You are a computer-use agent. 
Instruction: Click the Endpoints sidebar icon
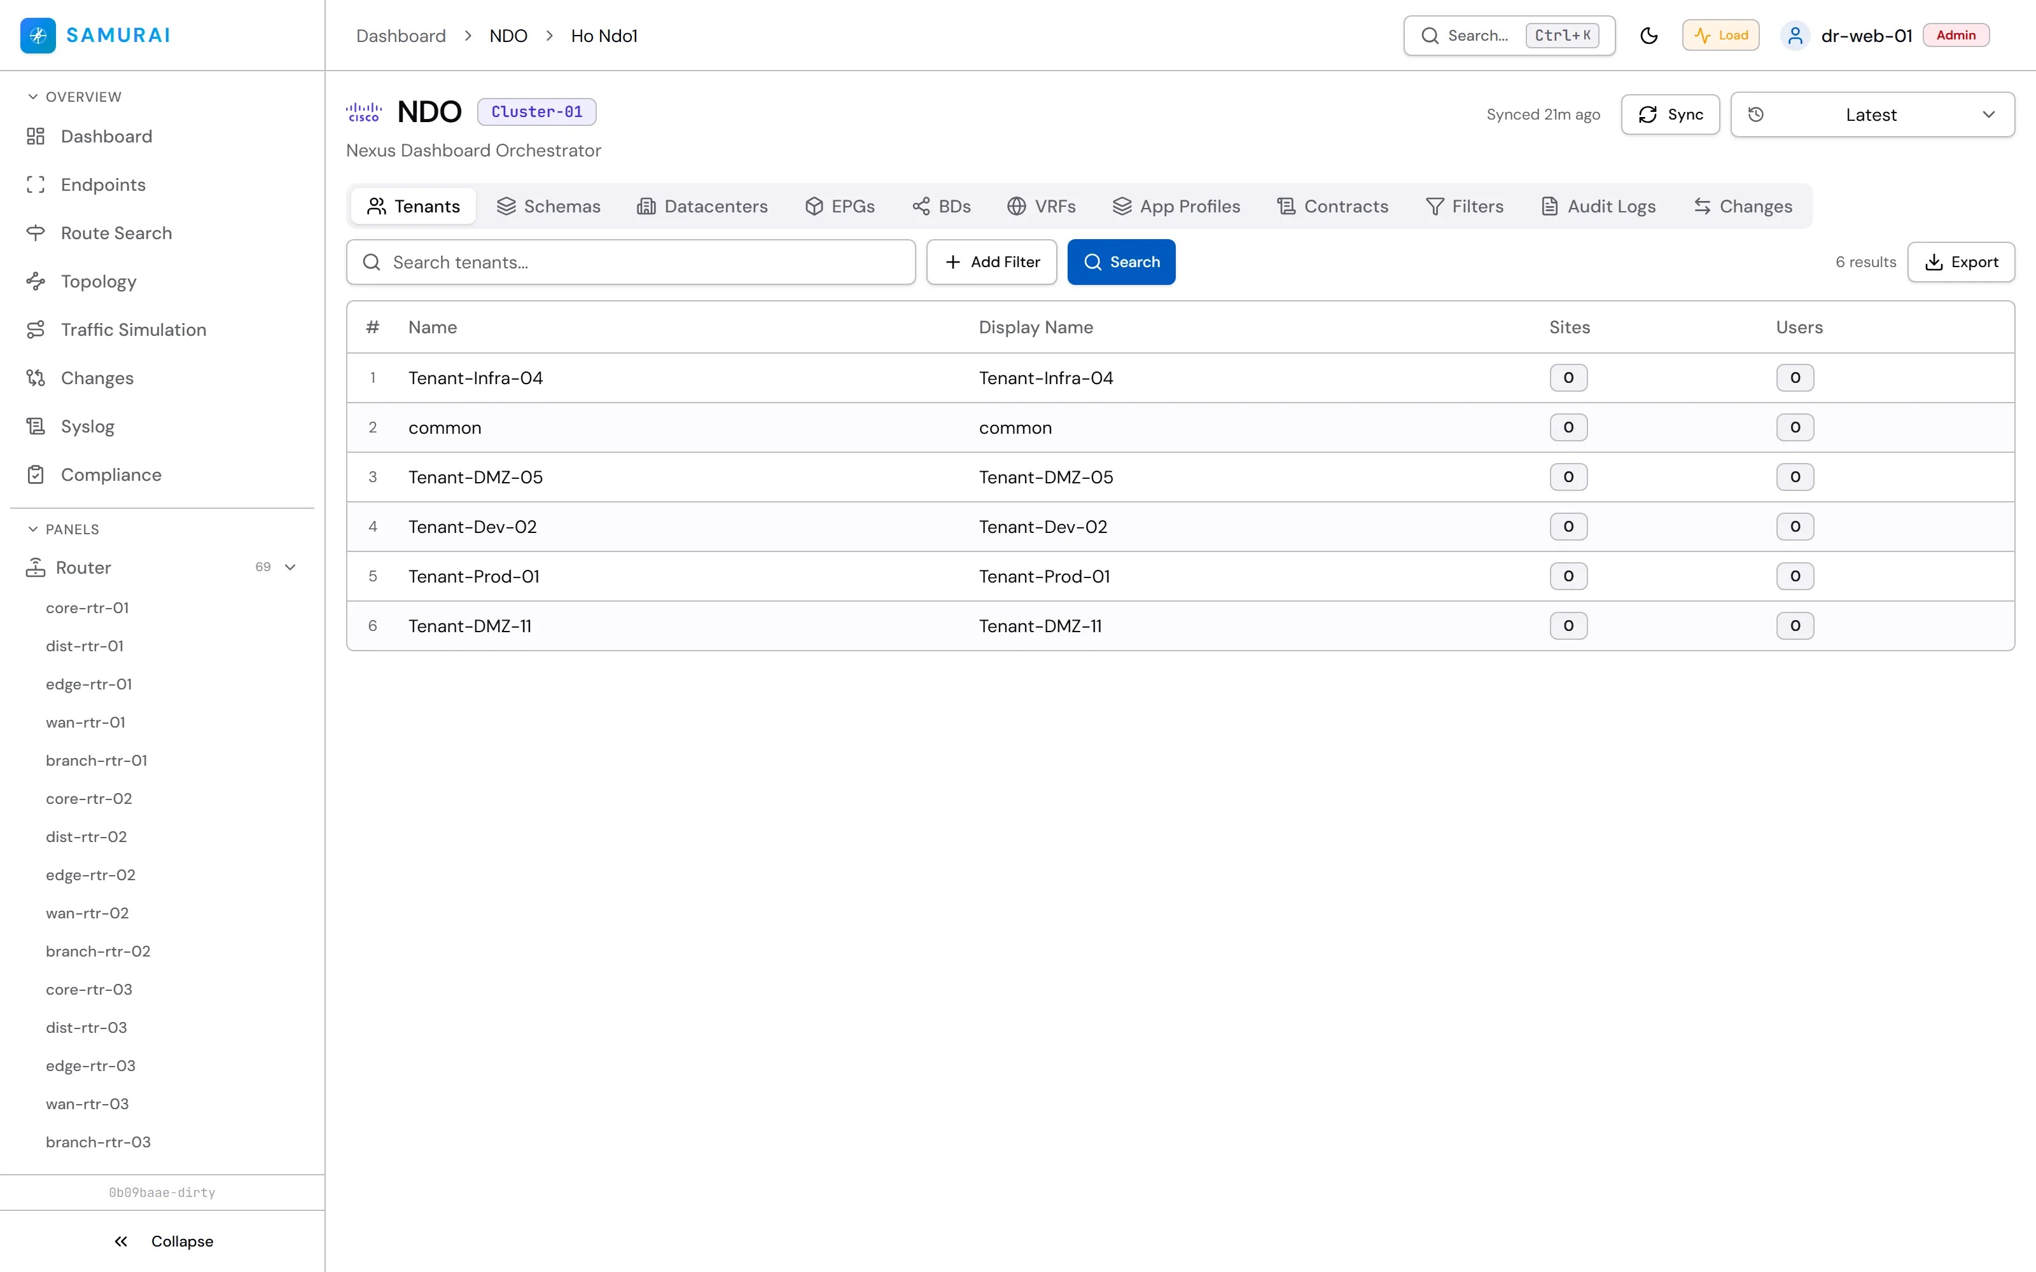point(36,185)
